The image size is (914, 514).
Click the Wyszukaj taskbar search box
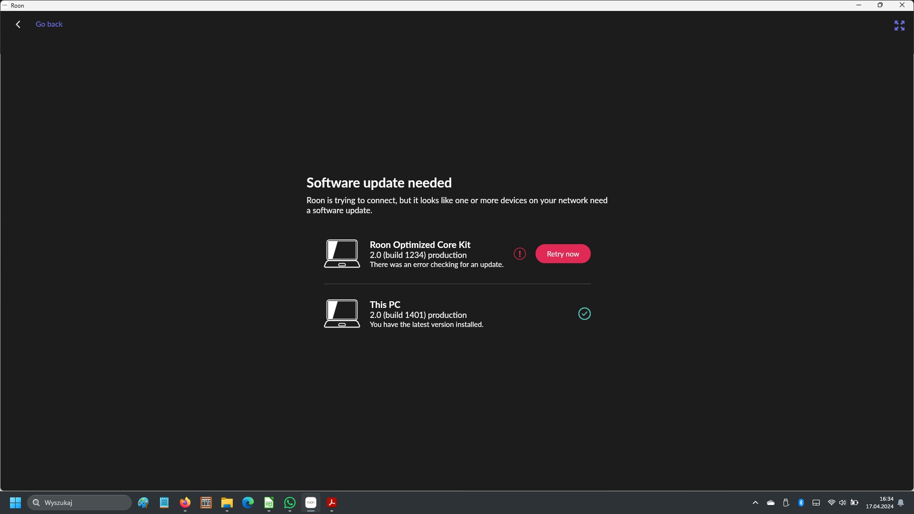(x=79, y=503)
